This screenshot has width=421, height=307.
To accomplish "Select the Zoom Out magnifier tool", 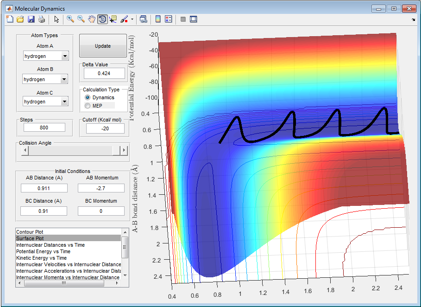I will (81, 19).
